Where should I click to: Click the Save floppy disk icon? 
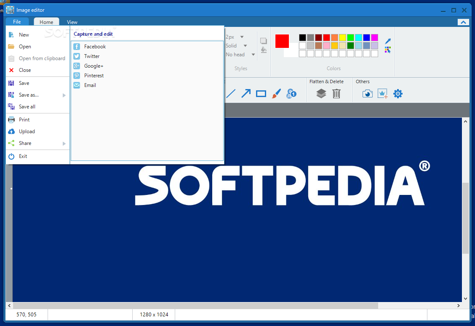11,83
